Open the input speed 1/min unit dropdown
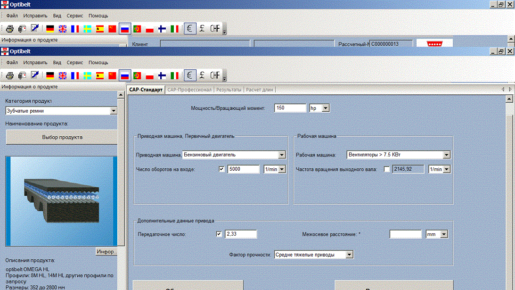This screenshot has width=515, height=290. [282, 169]
